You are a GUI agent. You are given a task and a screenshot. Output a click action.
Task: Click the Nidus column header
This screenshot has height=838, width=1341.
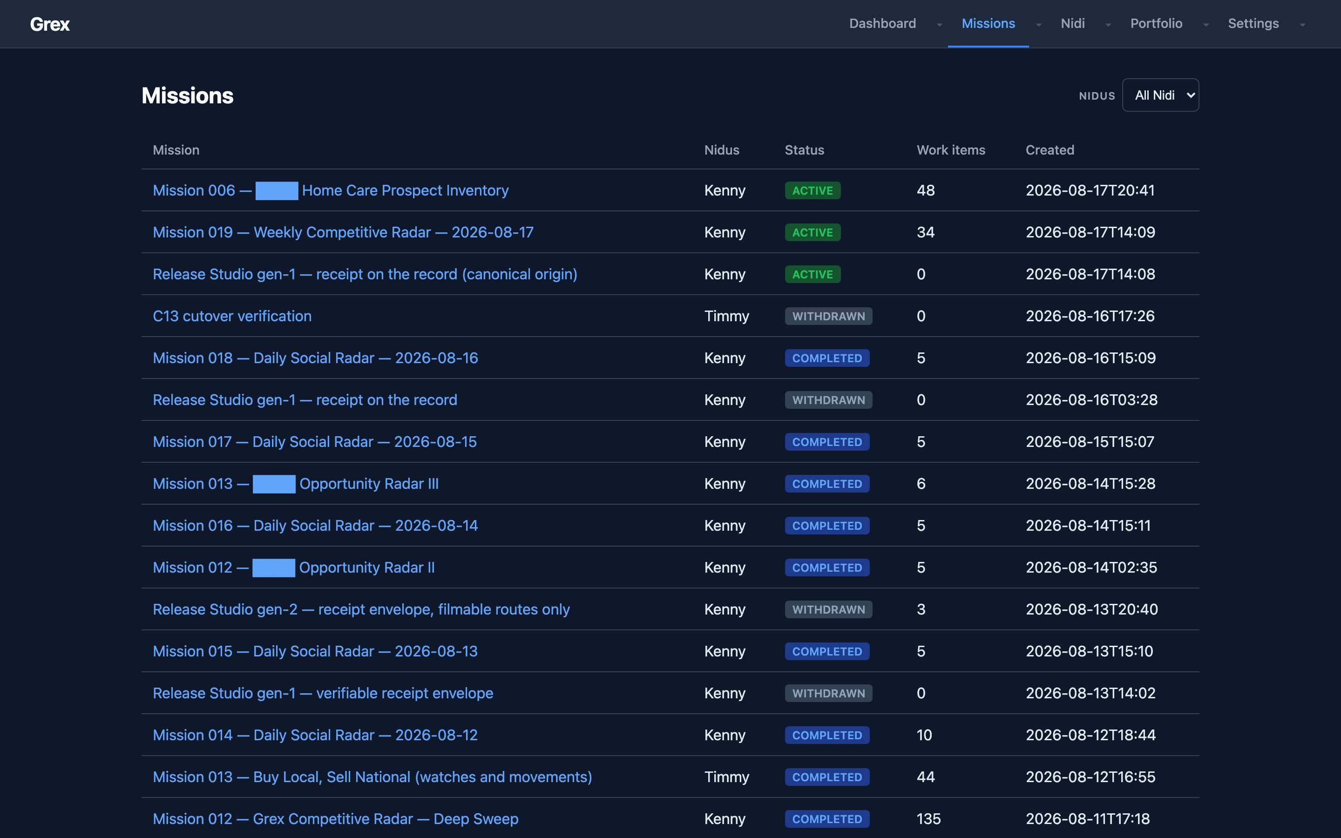[721, 149]
